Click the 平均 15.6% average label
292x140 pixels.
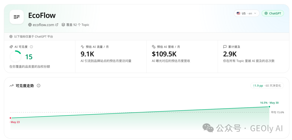coord(277,112)
